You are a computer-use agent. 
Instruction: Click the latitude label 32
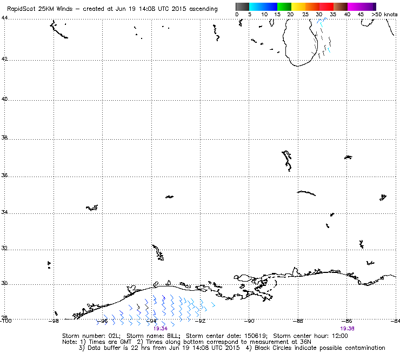tap(4, 248)
